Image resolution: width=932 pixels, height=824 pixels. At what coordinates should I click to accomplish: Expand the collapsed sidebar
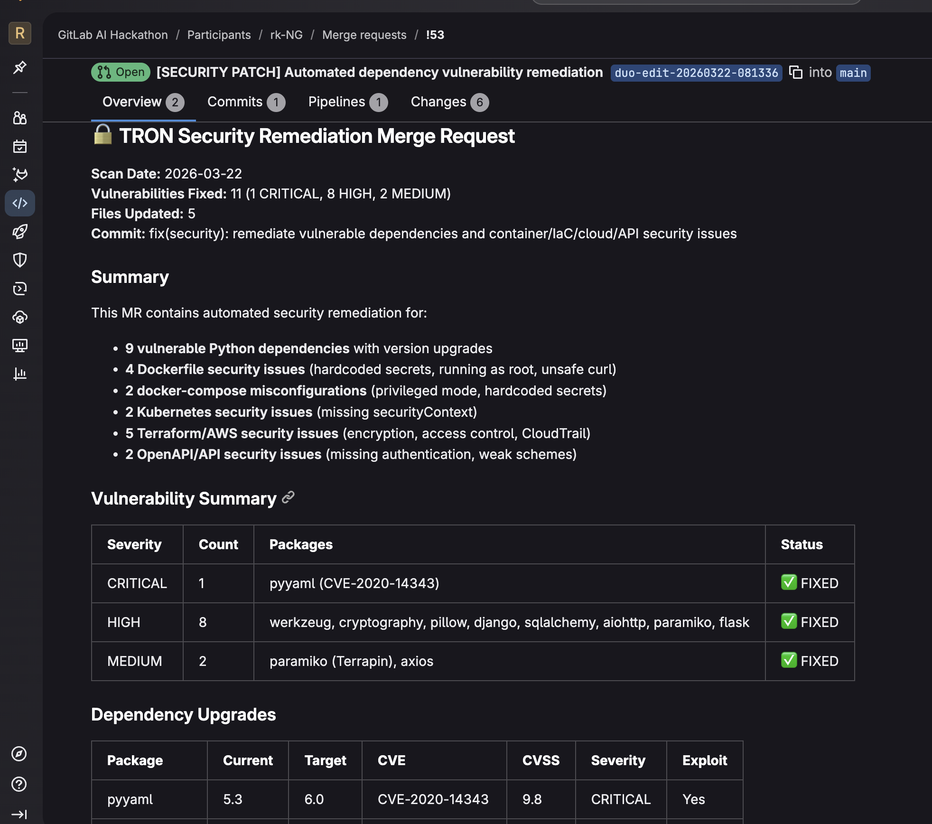click(19, 815)
